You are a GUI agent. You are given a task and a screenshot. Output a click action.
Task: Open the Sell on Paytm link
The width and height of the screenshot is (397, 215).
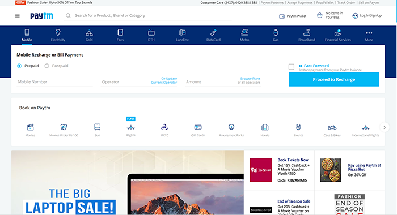[369, 2]
